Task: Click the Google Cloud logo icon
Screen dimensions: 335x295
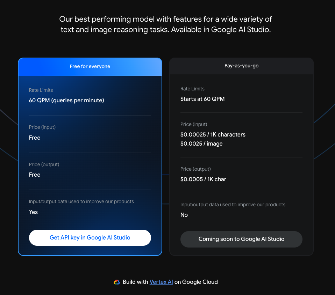Action: [x=117, y=282]
